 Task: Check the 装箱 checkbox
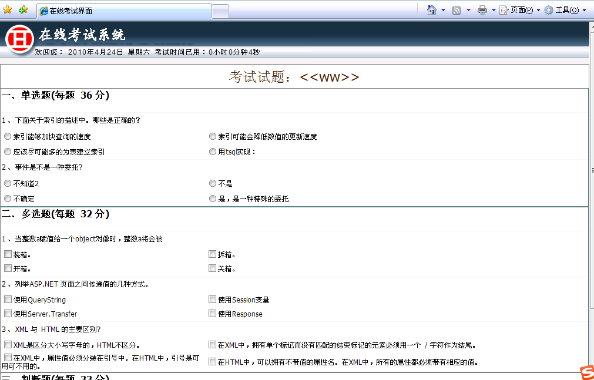coord(8,254)
